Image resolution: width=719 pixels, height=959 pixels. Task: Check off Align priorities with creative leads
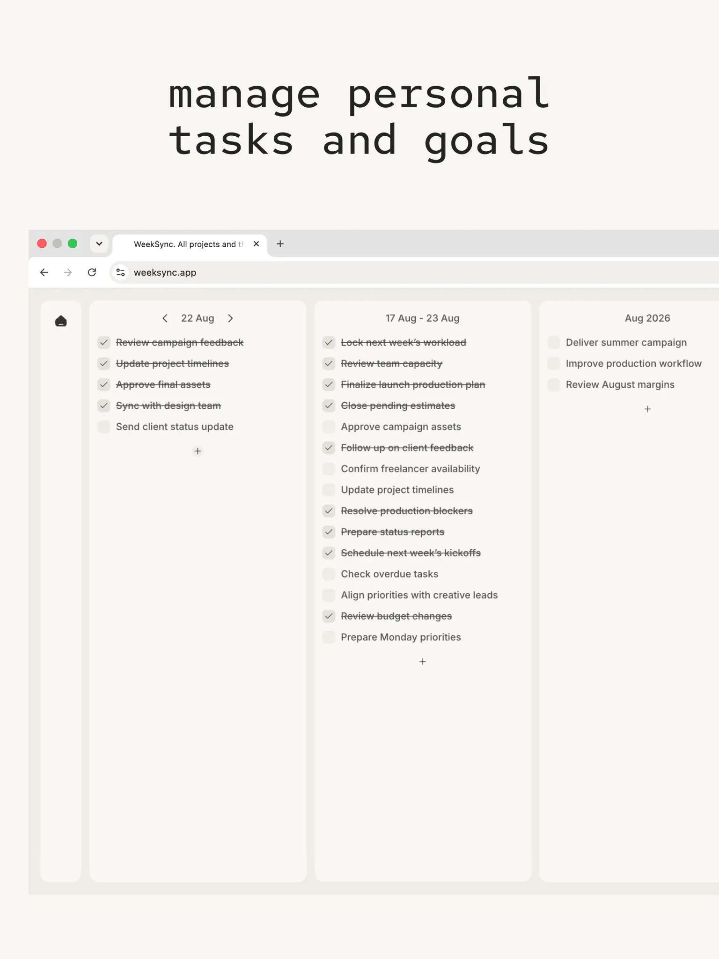[329, 595]
